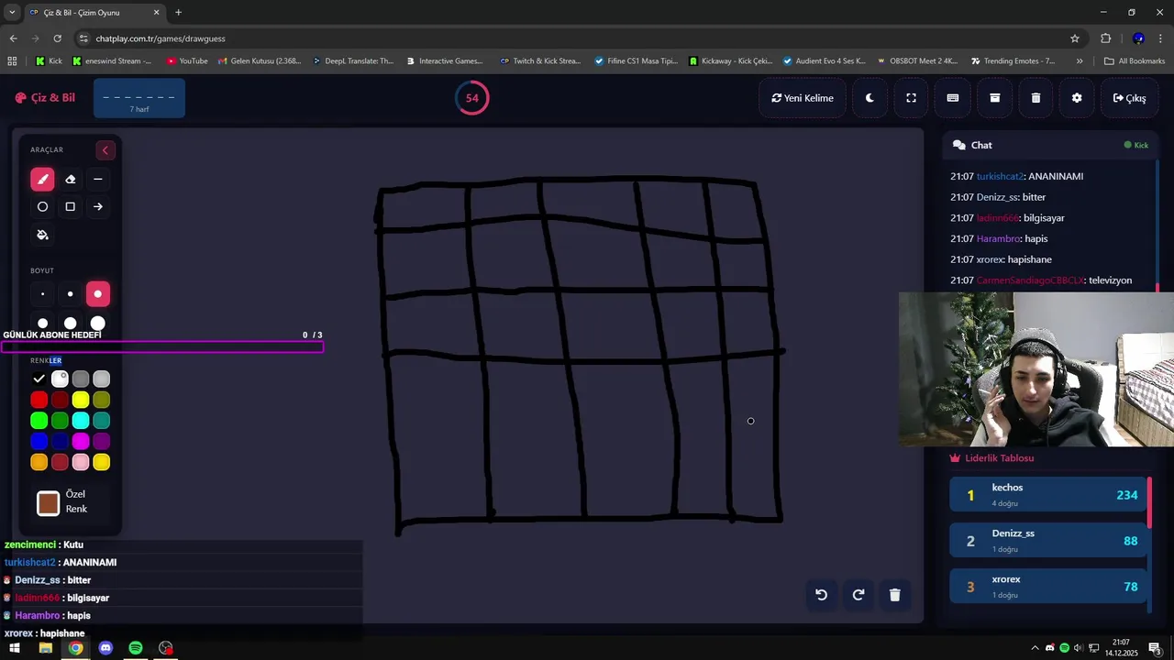Click the Çiz & Bil logo
The height and width of the screenshot is (660, 1174).
[x=45, y=98]
